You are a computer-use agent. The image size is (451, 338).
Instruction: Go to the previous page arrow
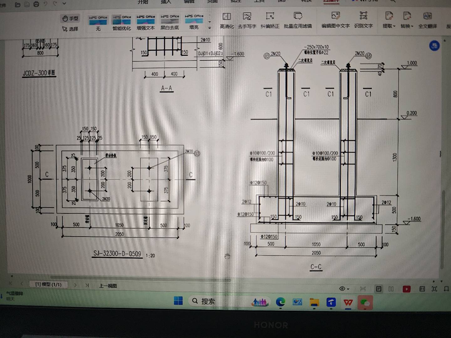click(x=22, y=284)
